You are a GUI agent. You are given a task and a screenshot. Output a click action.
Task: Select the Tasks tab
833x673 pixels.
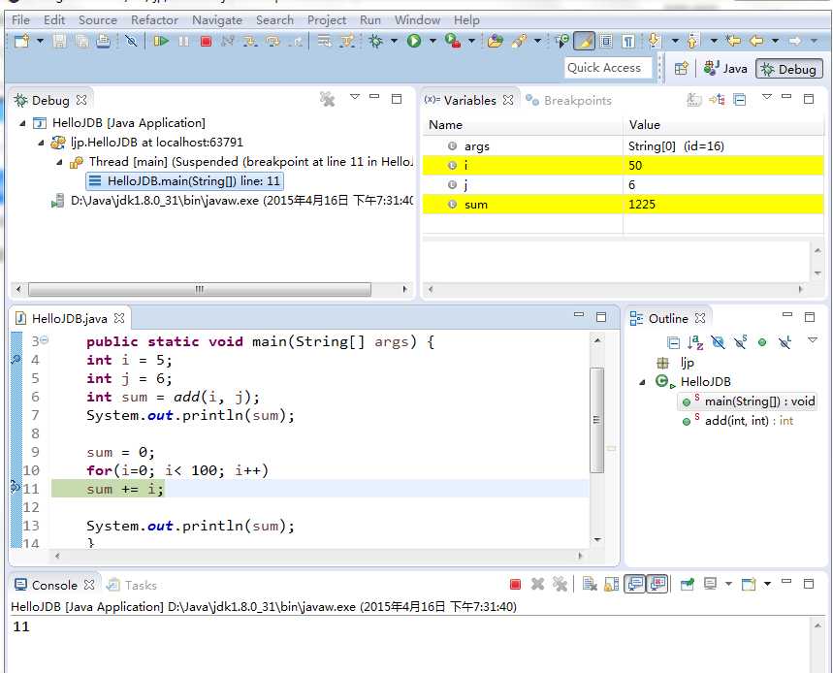[x=132, y=585]
